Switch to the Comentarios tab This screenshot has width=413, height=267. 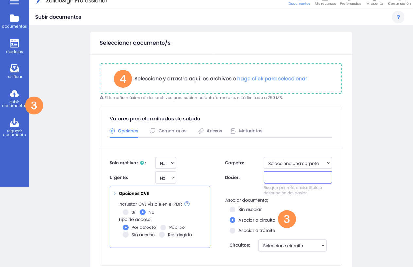click(x=172, y=131)
